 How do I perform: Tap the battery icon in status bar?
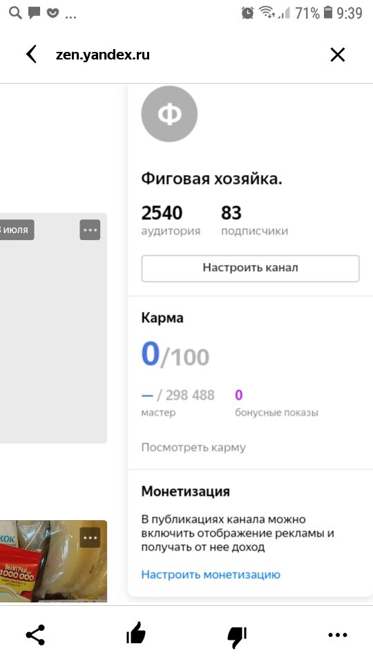click(x=327, y=12)
